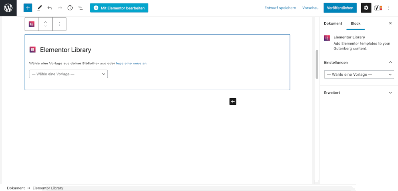Redo the last change
The image size is (398, 191).
(x=60, y=8)
